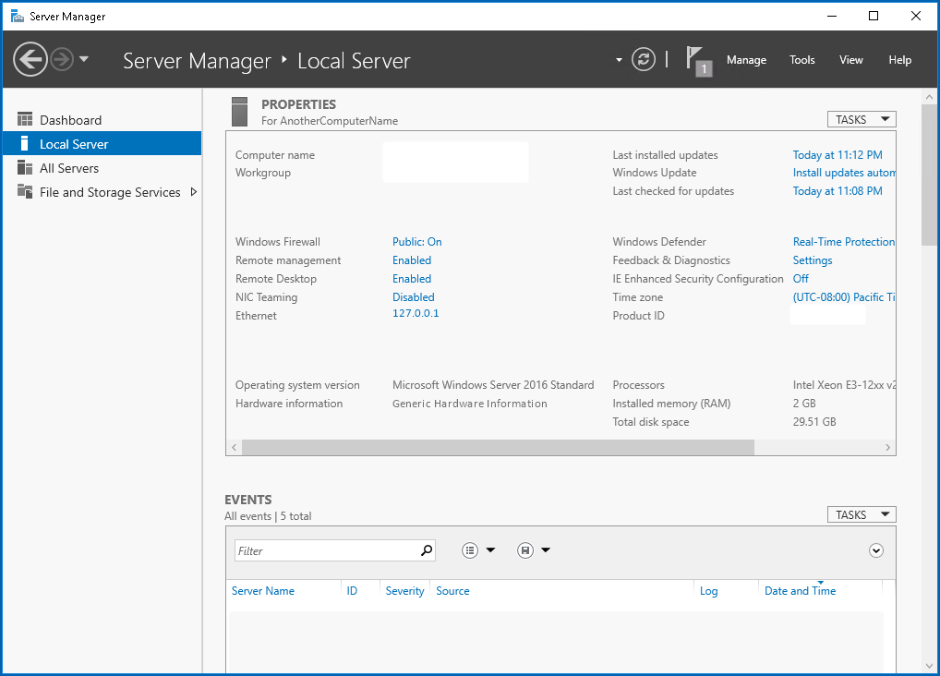Turn on IE Enhanced Security Configuration
Screen dimensions: 940x676
point(800,278)
